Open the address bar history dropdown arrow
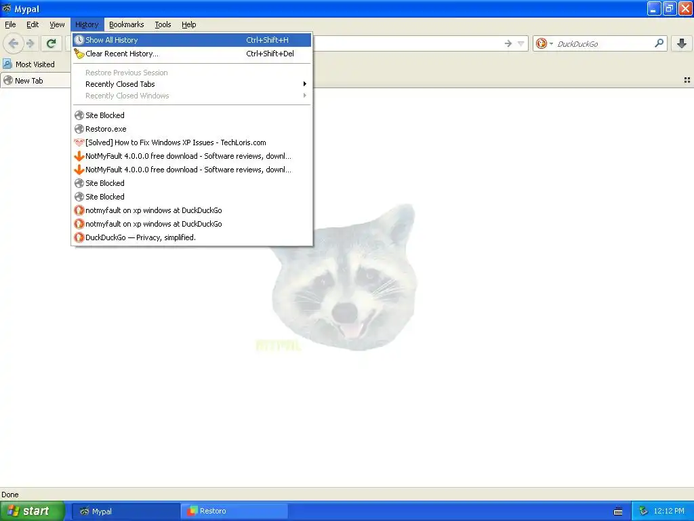694x521 pixels. (521, 43)
